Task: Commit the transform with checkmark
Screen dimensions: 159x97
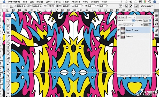Action: point(131,6)
